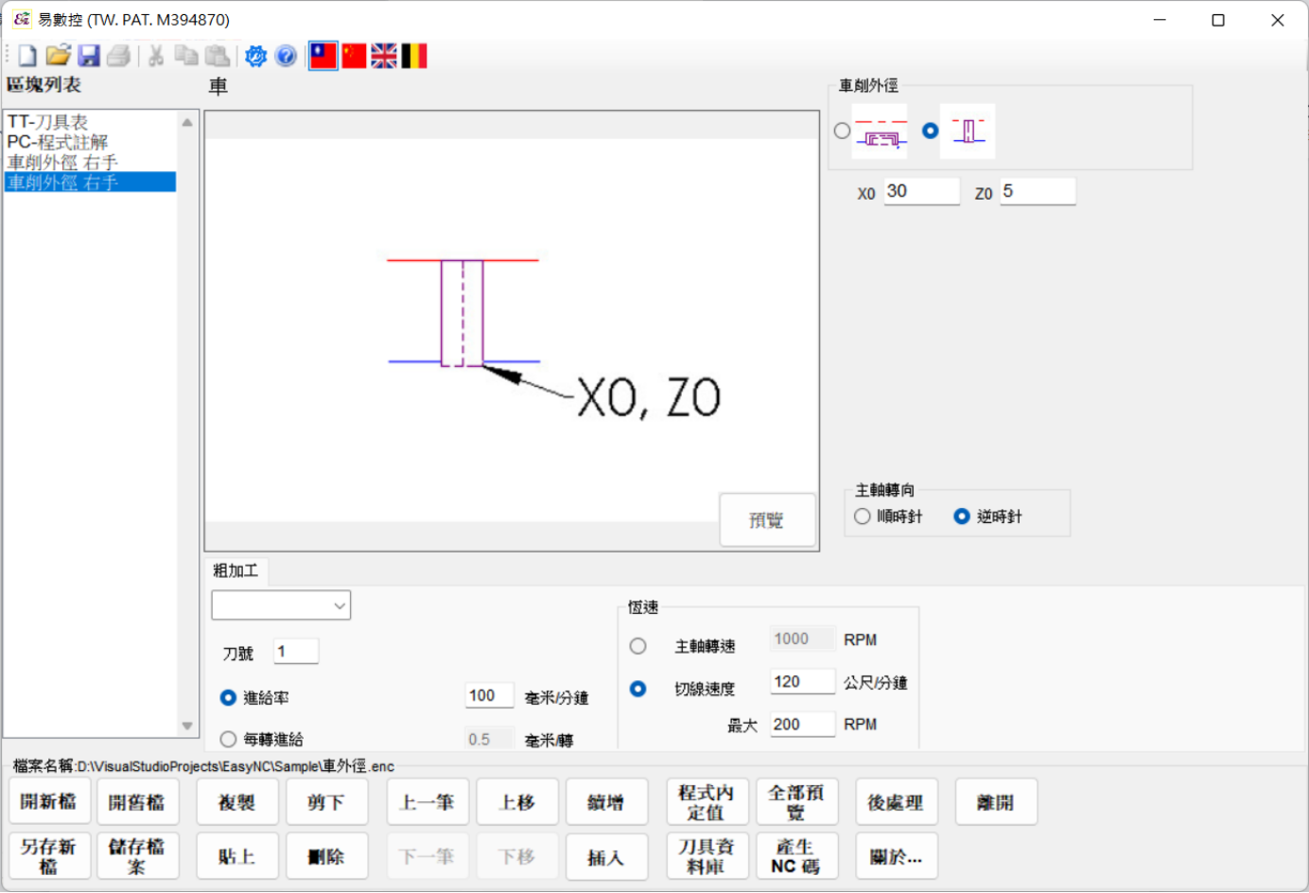Switch language using the Taiwan flag
Viewport: 1309px width, 893px height.
tap(323, 56)
